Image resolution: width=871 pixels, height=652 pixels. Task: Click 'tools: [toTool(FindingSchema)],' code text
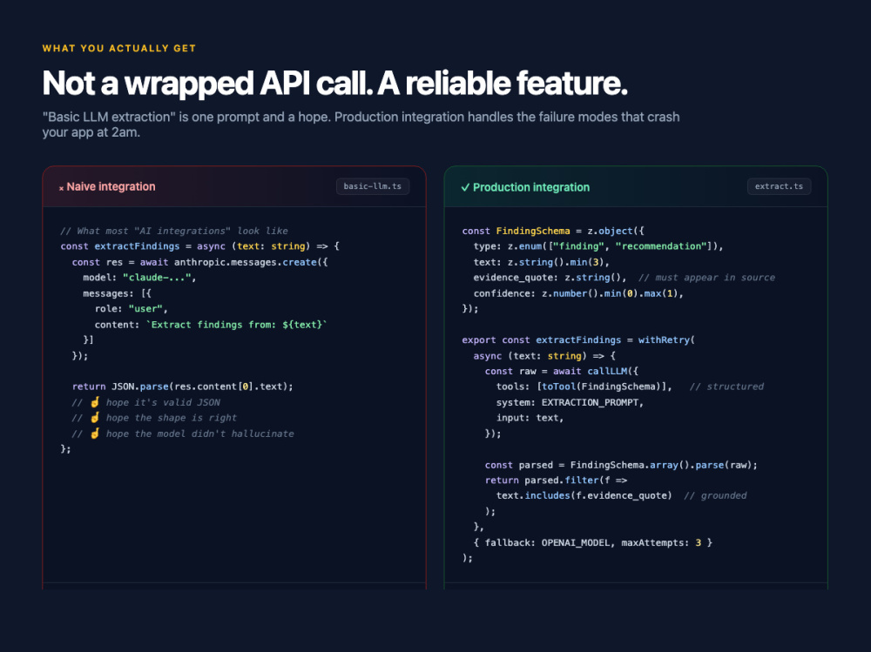[584, 386]
